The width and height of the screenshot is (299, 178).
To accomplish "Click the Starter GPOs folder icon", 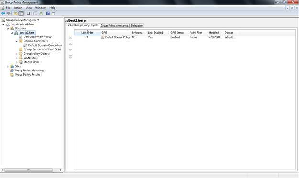I will [21, 62].
